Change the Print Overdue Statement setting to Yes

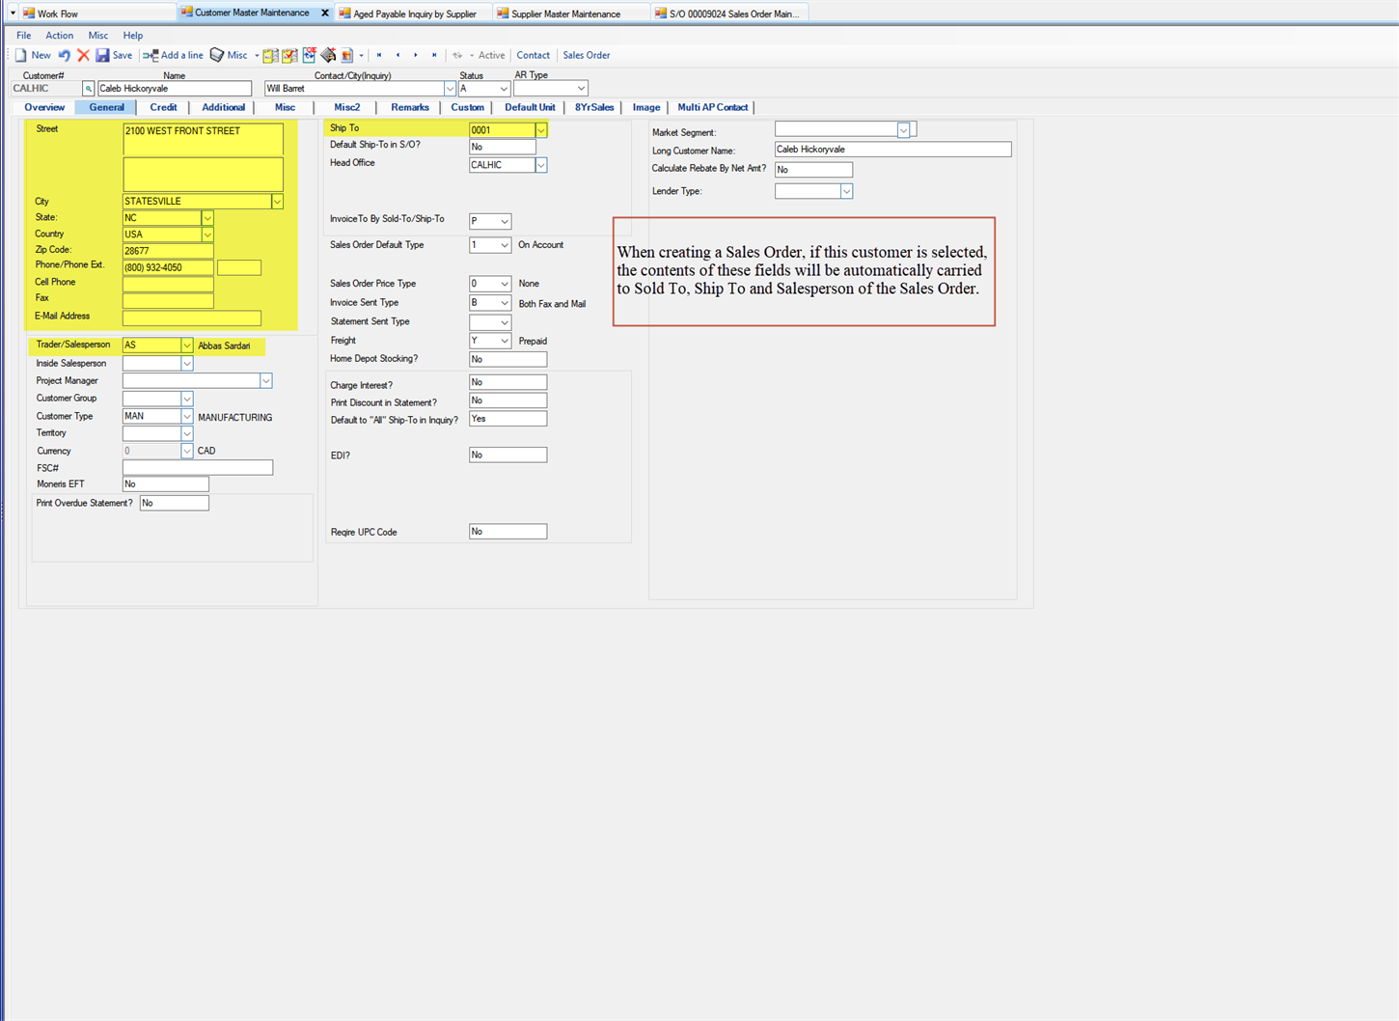[x=174, y=502]
